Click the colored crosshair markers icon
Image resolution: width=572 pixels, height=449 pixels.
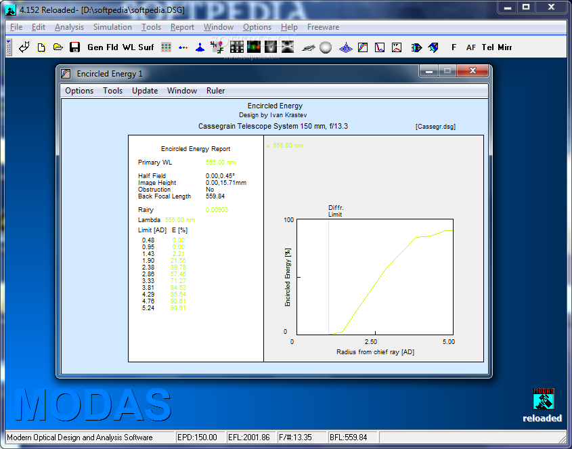(217, 47)
